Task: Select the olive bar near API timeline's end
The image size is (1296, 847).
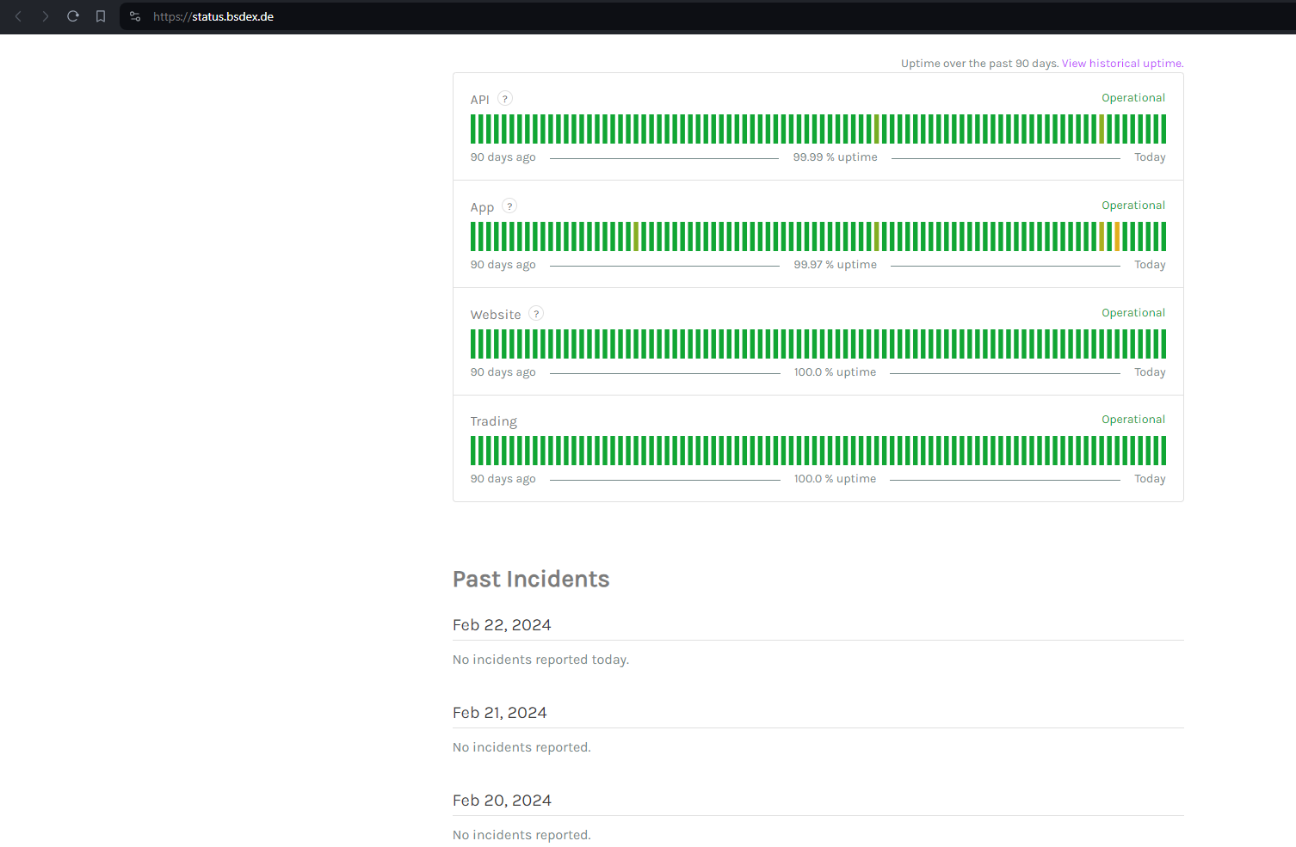Action: (1102, 129)
